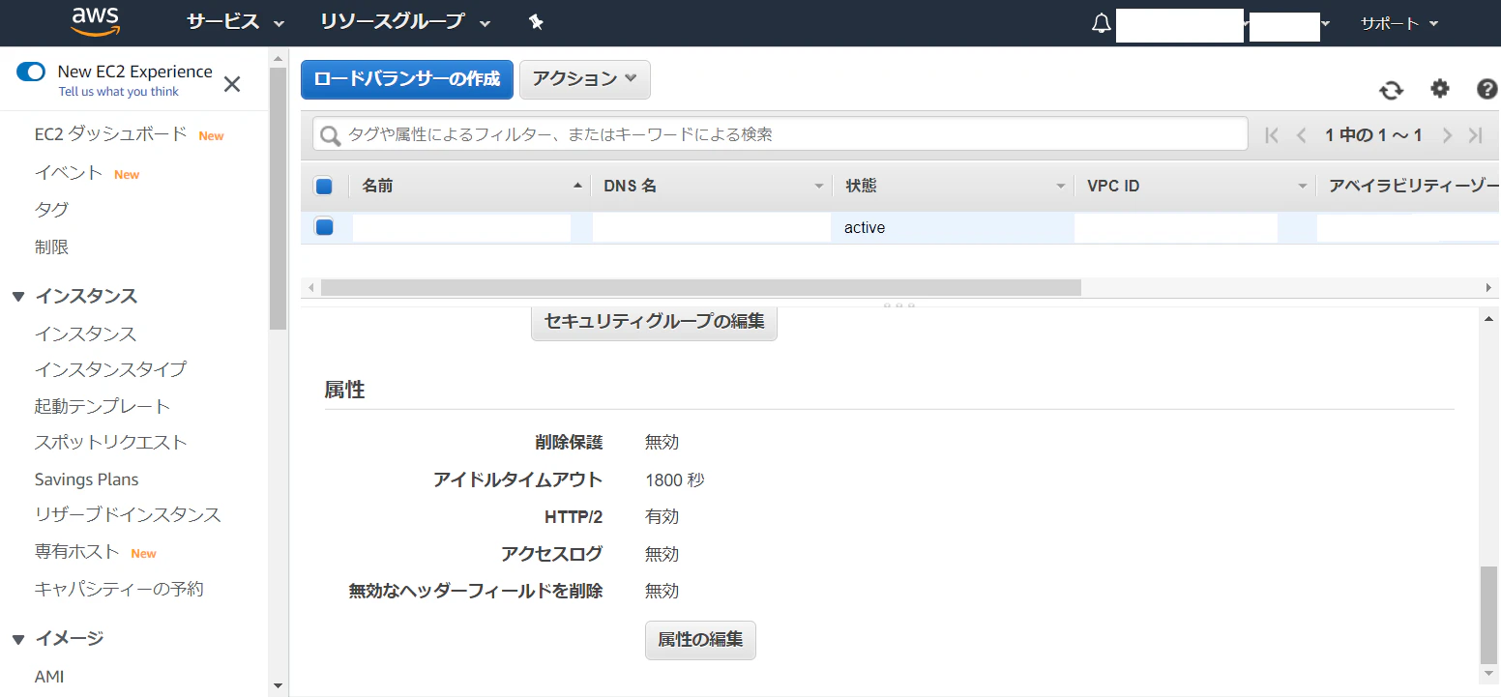The width and height of the screenshot is (1501, 697).
Task: Click right arrow of table horizontal scrollbar
Action: point(1488,287)
